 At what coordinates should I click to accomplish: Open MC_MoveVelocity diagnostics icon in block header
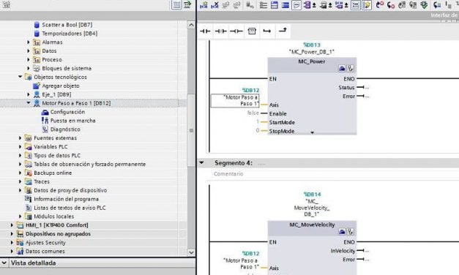pos(351,232)
